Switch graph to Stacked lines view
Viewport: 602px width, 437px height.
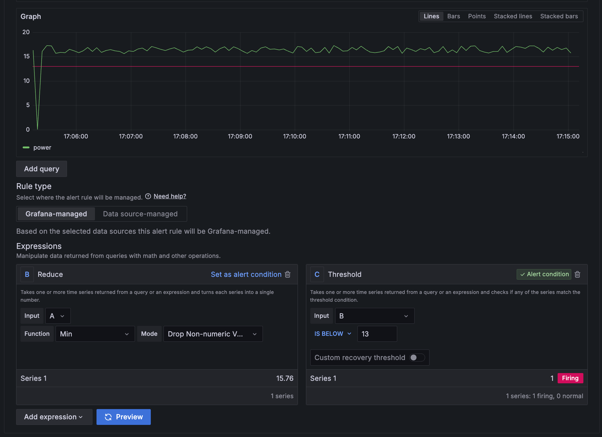click(513, 16)
